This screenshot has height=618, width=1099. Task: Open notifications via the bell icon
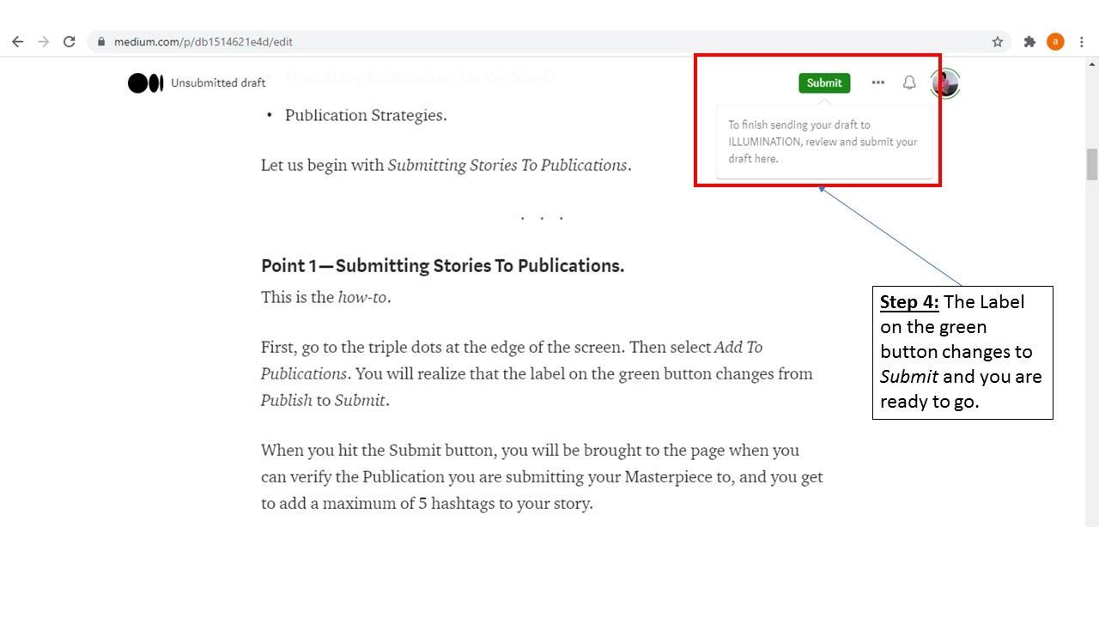click(909, 82)
